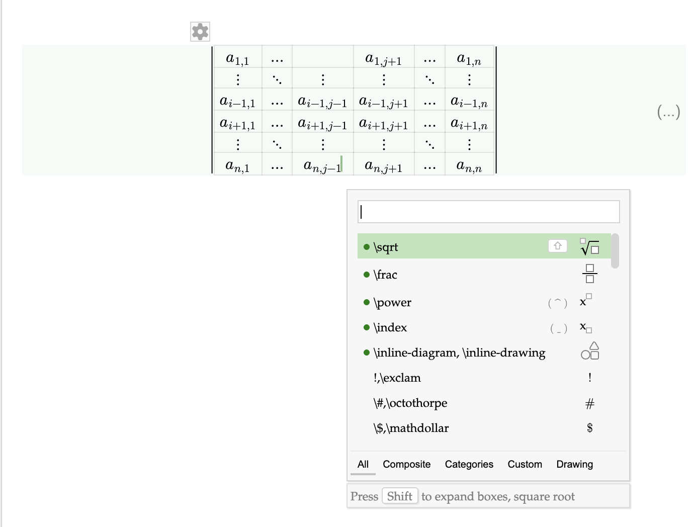The height and width of the screenshot is (527, 692).
Task: Choose the subscript index icon
Action: 586,327
